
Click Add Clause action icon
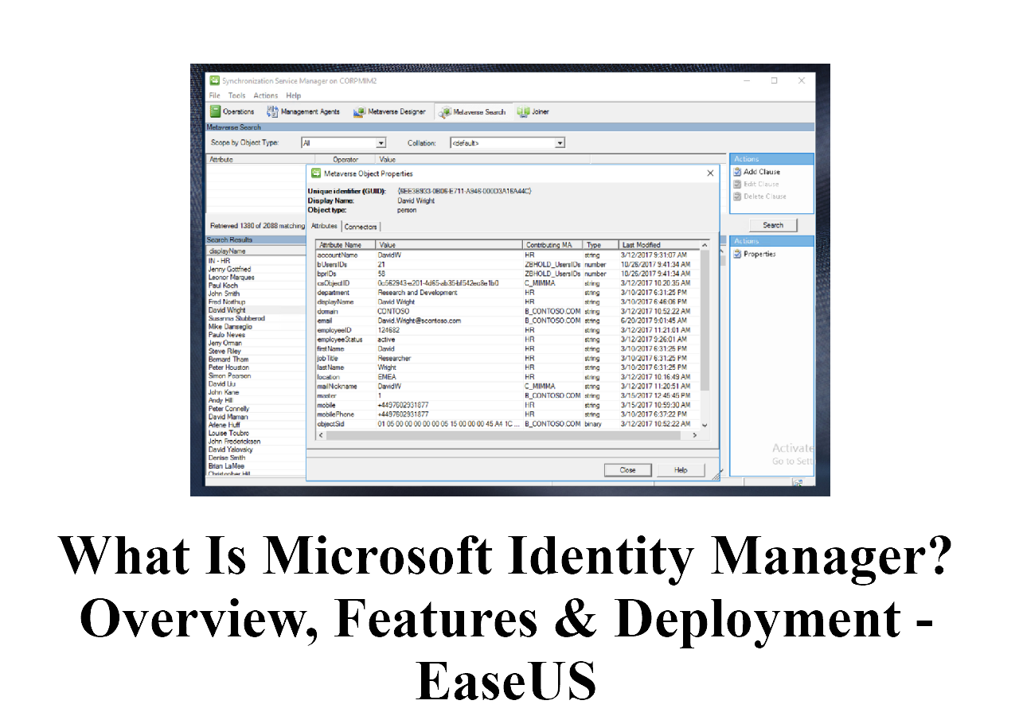pyautogui.click(x=737, y=172)
